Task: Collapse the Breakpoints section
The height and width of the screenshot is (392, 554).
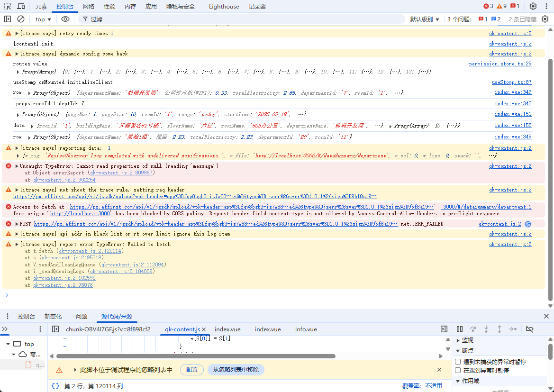Action: click(x=458, y=351)
